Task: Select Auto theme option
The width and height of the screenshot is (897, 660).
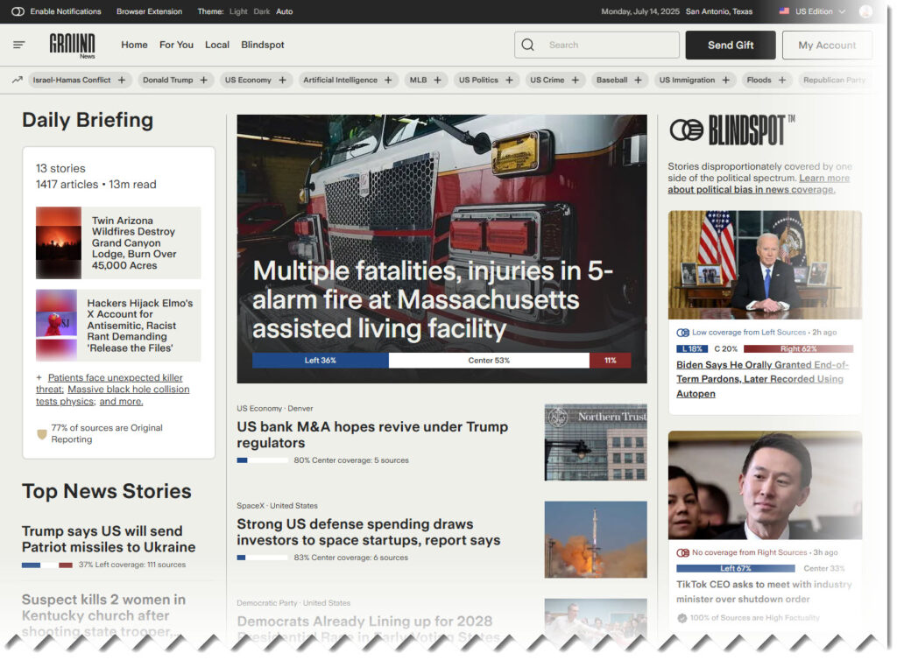Action: click(x=285, y=11)
